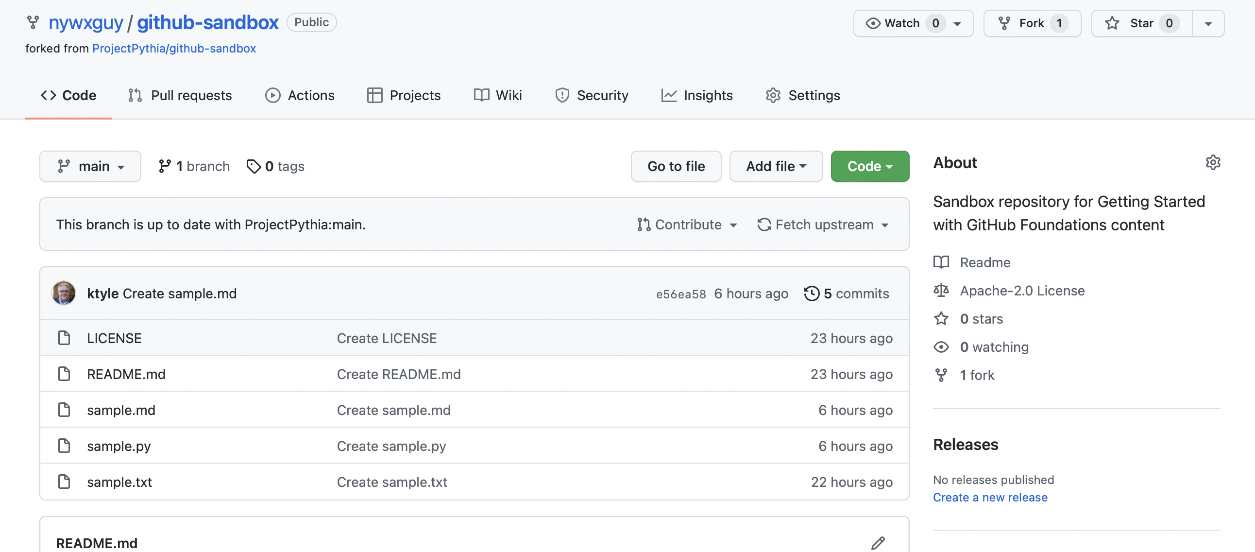Screen dimensions: 1255x552
Task: Expand the green Code dropdown
Action: [x=870, y=166]
